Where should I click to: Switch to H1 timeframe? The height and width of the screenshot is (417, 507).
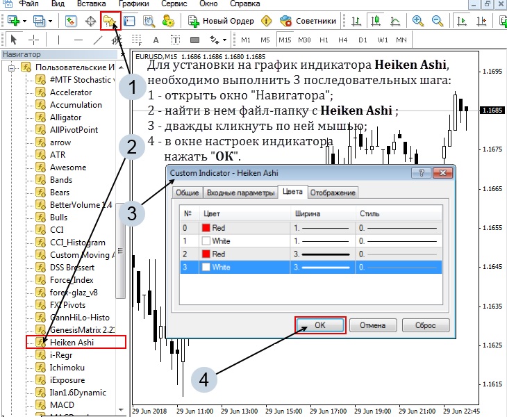(x=324, y=40)
